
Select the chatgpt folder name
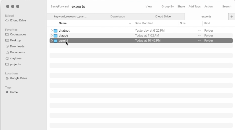[x=64, y=31]
